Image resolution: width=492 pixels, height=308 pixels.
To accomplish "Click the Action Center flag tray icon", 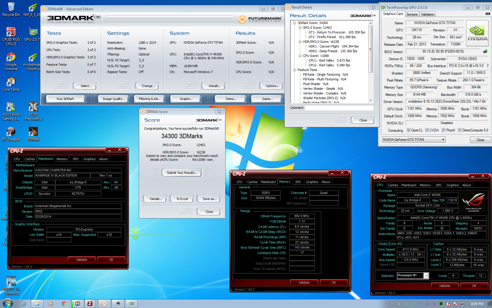I will (455, 304).
